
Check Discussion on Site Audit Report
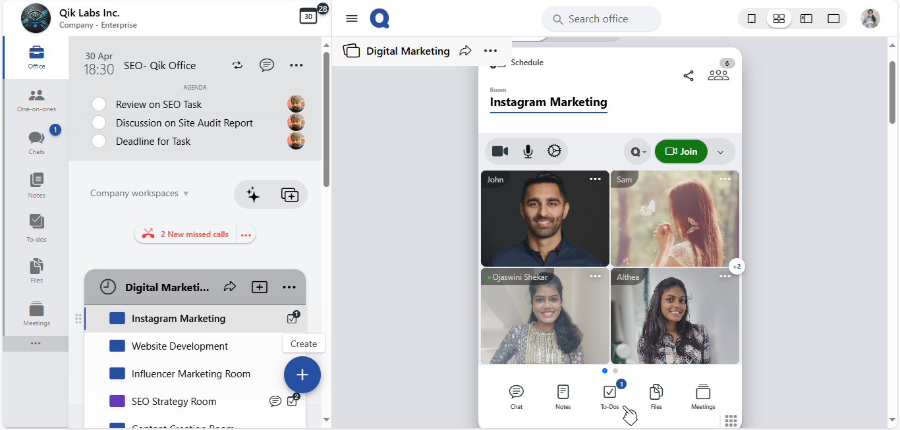coord(99,122)
